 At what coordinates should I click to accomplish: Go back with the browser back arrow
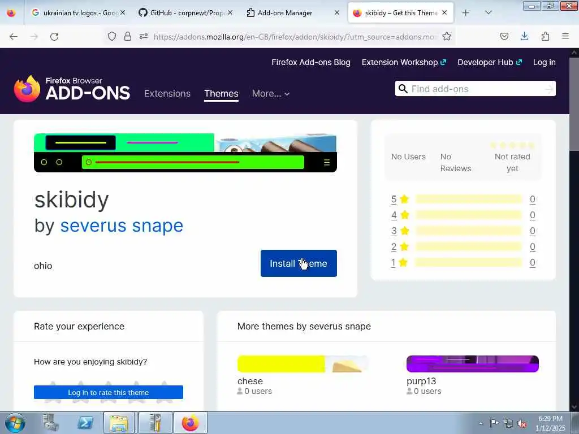click(14, 37)
